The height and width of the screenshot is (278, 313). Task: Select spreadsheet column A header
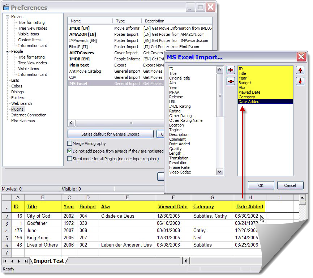[x=18, y=197]
